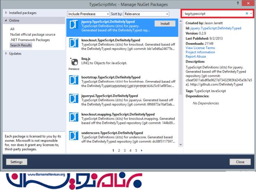Go to results page 2
This screenshot has width=256, height=190.
[119, 150]
